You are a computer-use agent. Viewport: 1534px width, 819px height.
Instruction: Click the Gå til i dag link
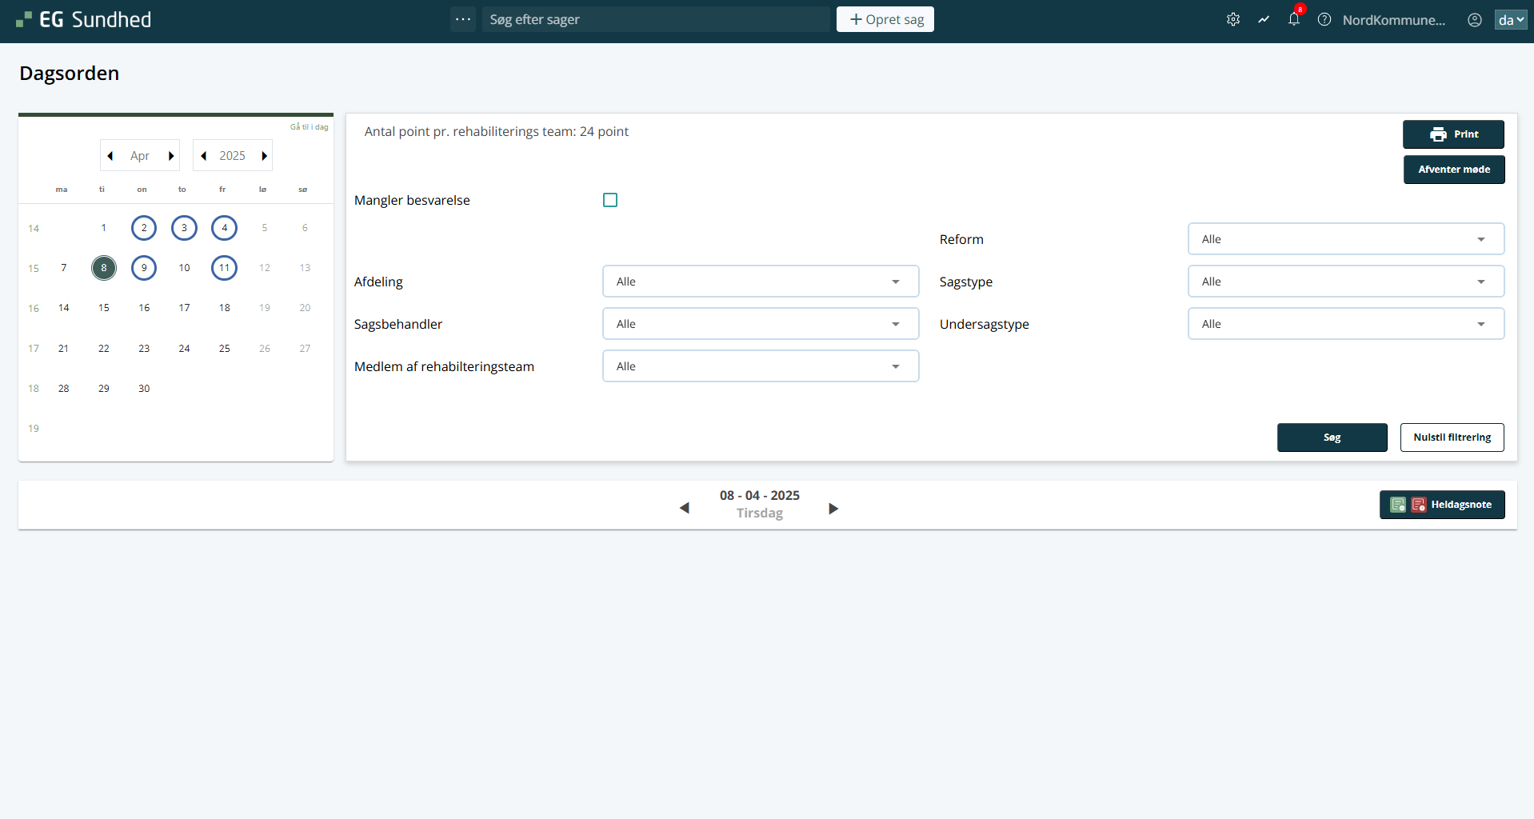coord(309,127)
